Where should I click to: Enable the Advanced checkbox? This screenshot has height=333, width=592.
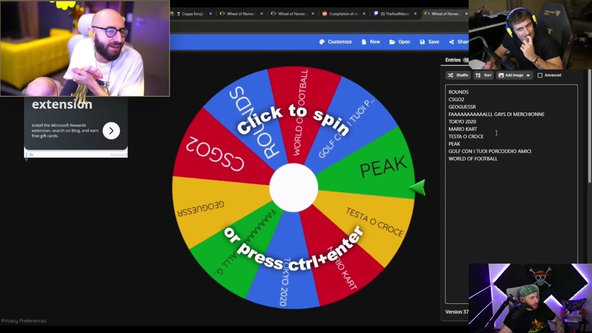point(540,75)
